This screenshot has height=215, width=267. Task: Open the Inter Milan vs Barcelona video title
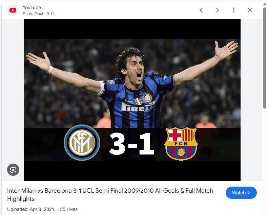110,195
